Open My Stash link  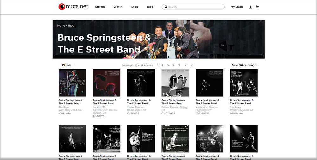click(236, 7)
